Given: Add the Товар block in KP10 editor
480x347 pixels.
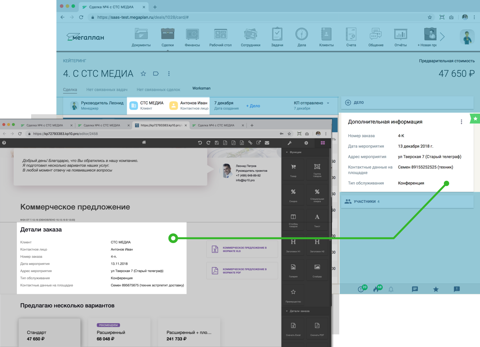Looking at the screenshot, I should (293, 170).
